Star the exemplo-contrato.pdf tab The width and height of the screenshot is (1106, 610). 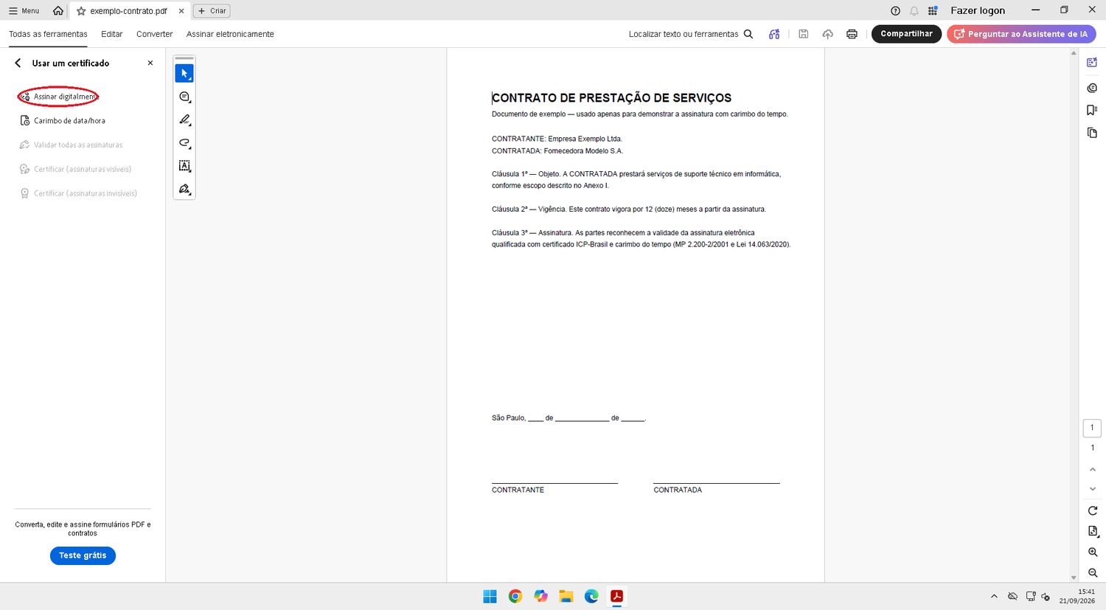(81, 11)
